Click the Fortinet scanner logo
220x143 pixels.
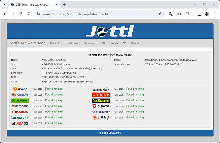(x=20, y=106)
